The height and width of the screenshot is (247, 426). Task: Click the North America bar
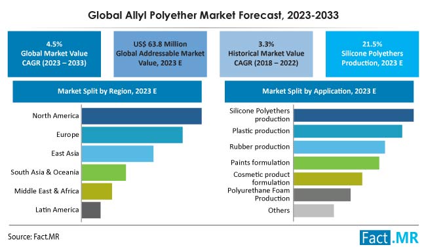point(142,116)
